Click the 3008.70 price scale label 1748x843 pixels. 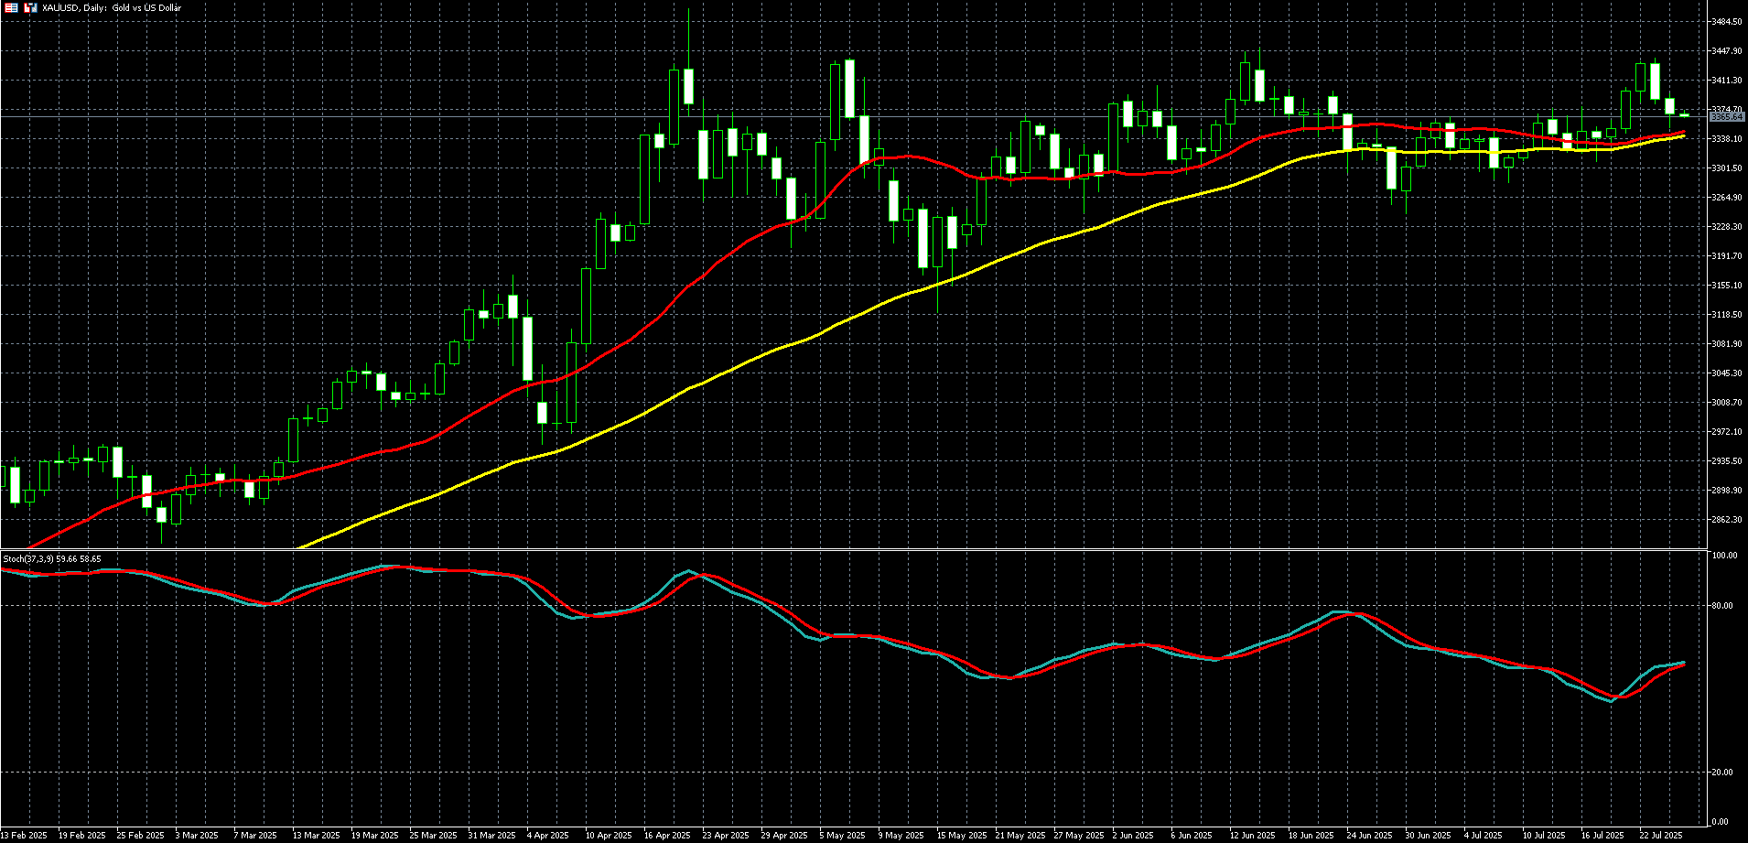1726,403
